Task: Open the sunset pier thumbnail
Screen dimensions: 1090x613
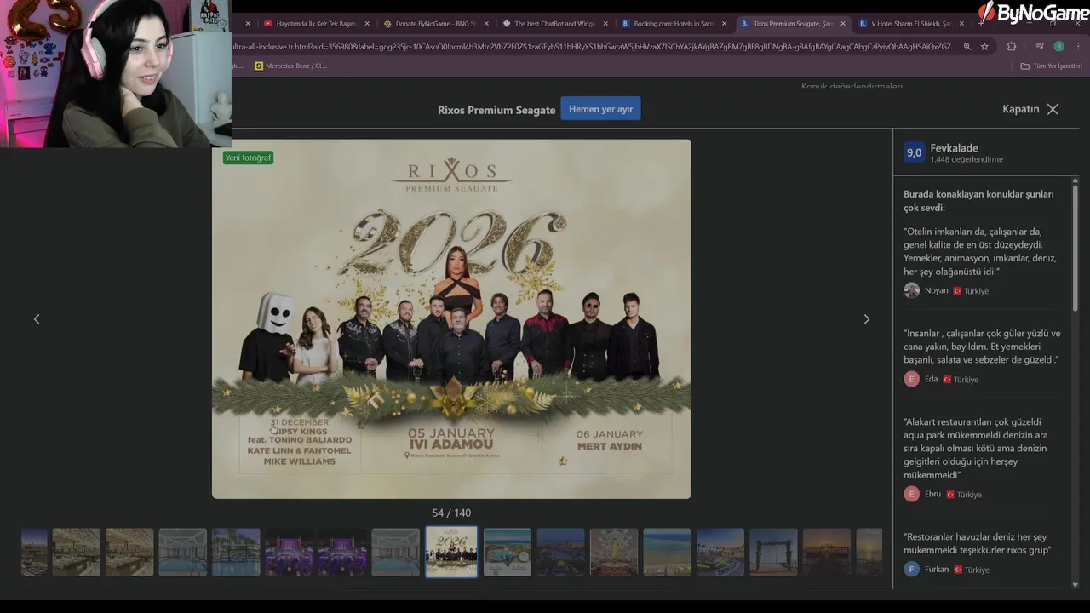Action: pos(827,552)
